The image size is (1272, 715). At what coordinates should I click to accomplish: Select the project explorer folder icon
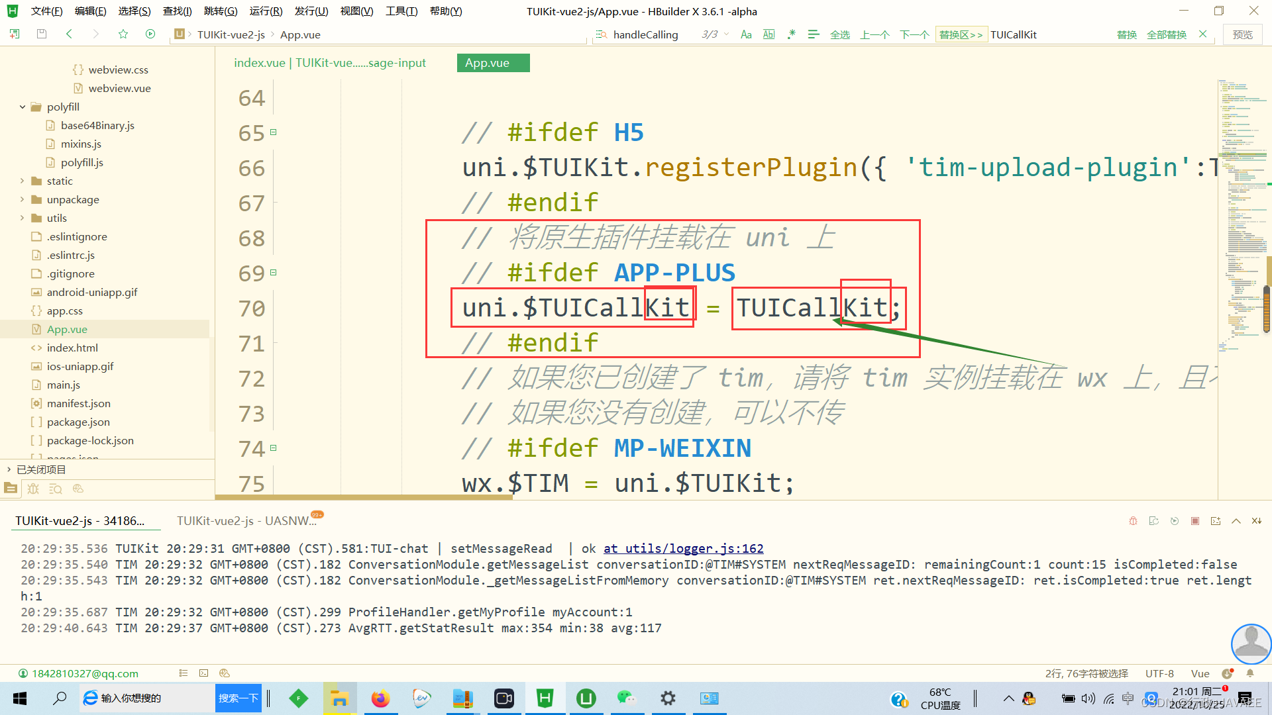11,489
